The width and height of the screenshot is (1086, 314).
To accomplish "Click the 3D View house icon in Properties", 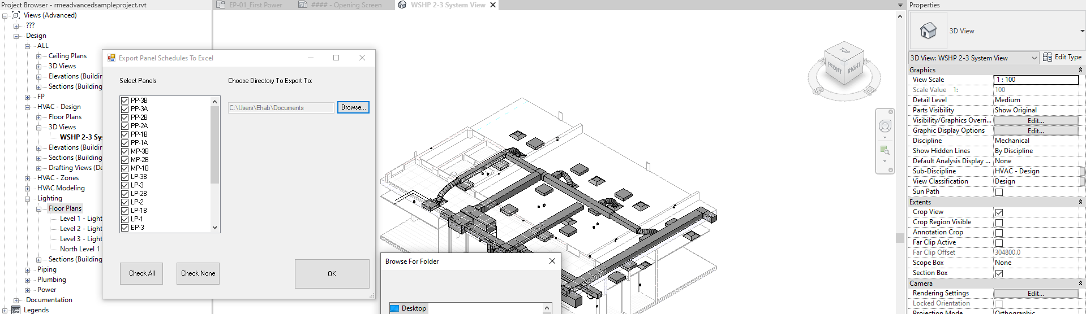I will tap(928, 30).
